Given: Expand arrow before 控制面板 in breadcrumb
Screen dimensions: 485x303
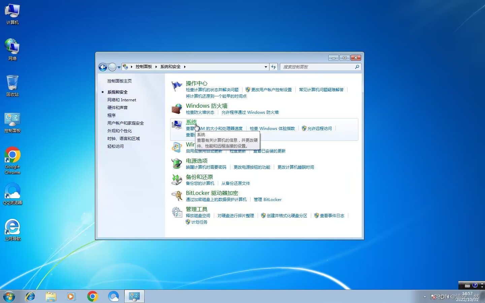Looking at the screenshot, I should click(131, 67).
